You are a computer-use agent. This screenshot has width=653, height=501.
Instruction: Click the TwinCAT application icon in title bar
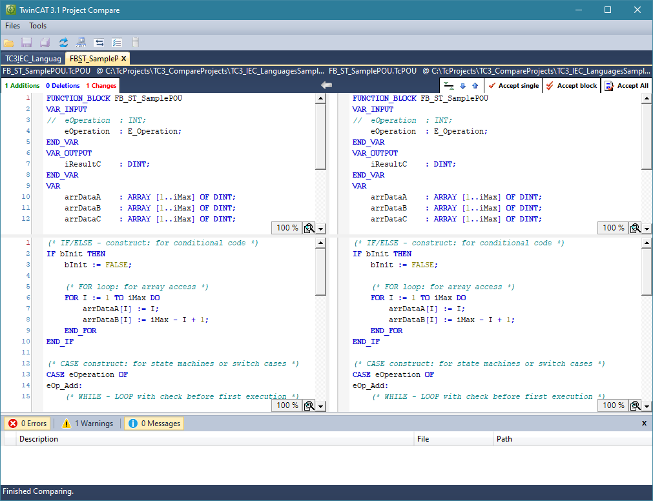[x=10, y=10]
